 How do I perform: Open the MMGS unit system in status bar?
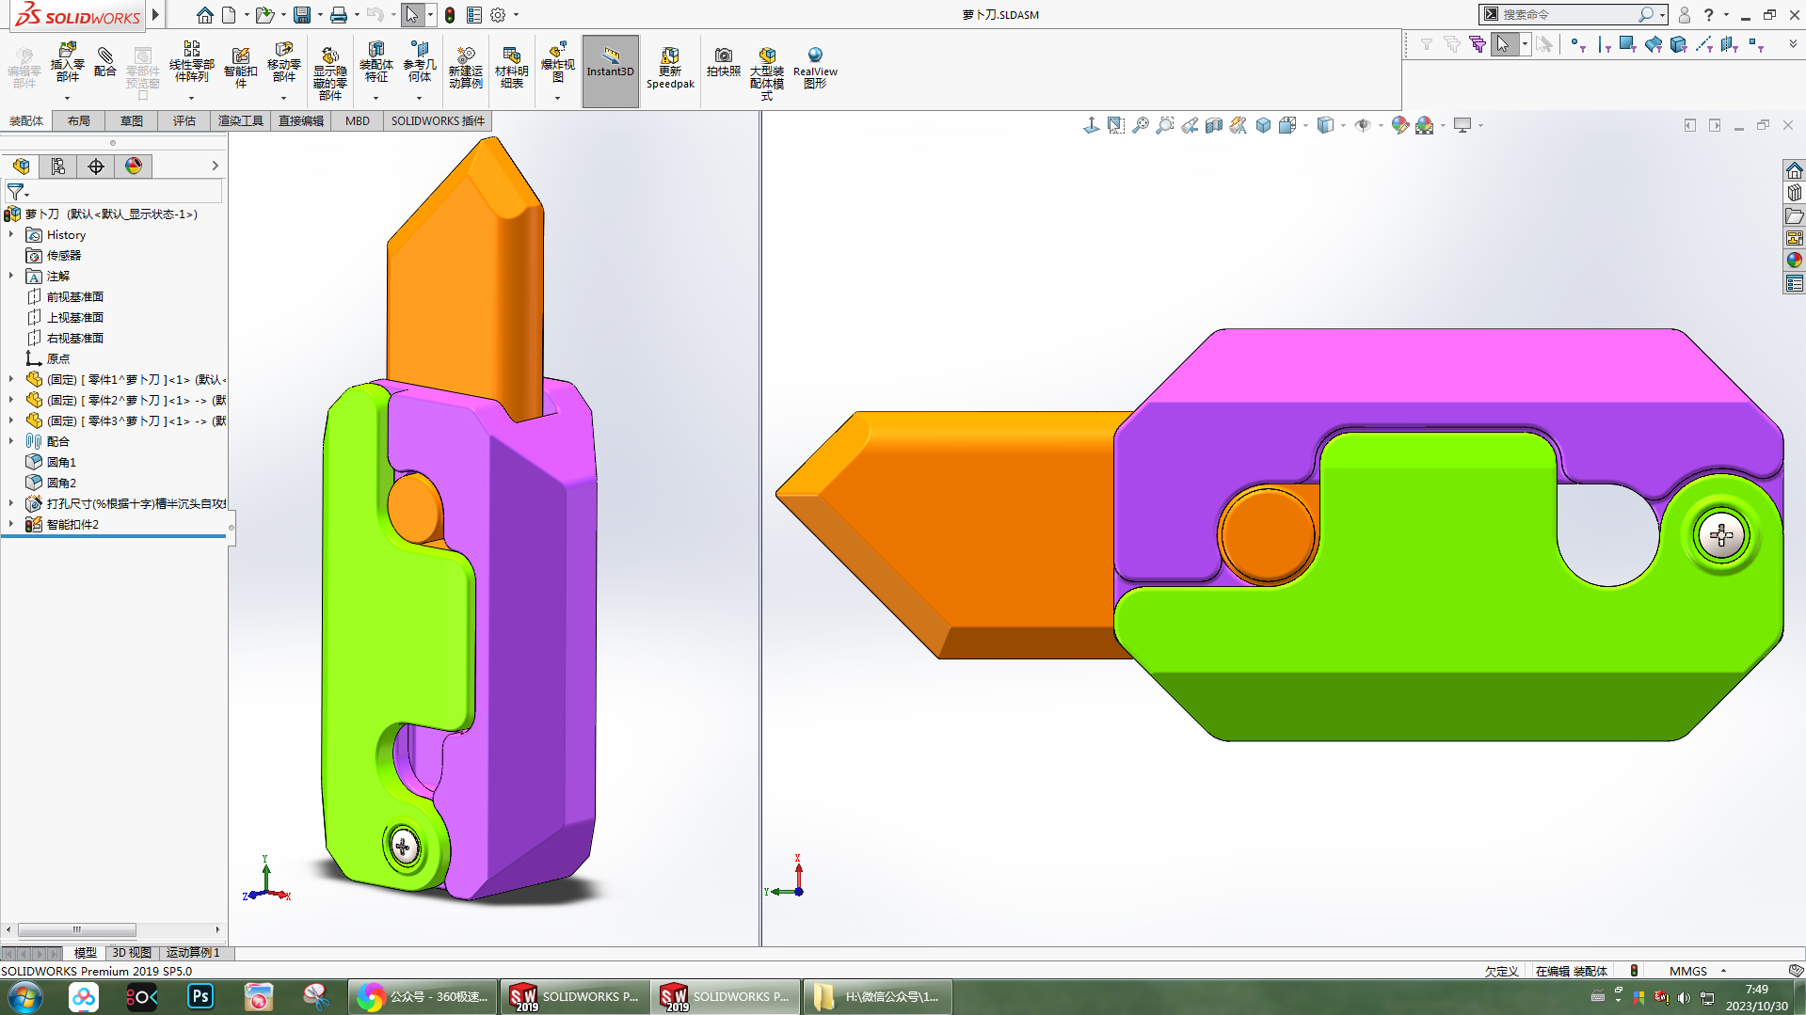click(x=1688, y=971)
